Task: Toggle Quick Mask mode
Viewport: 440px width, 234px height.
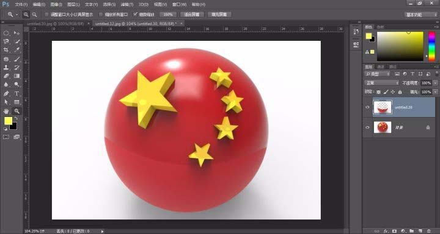Action: 6,137
